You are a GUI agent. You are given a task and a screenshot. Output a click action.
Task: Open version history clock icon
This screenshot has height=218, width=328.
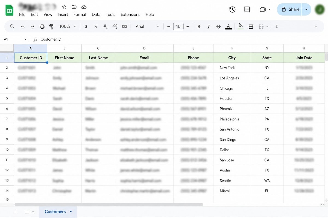click(232, 10)
